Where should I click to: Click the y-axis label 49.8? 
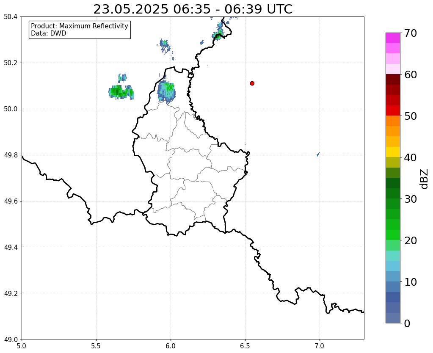11,155
